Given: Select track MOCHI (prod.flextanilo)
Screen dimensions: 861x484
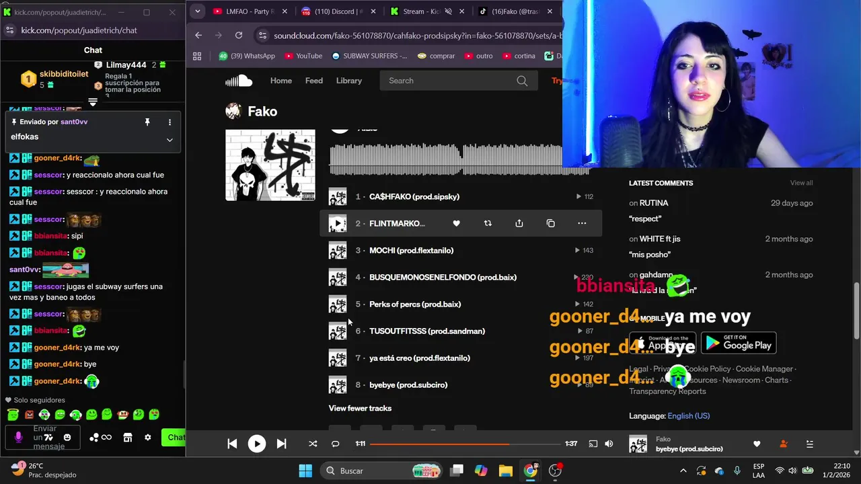Looking at the screenshot, I should [412, 250].
